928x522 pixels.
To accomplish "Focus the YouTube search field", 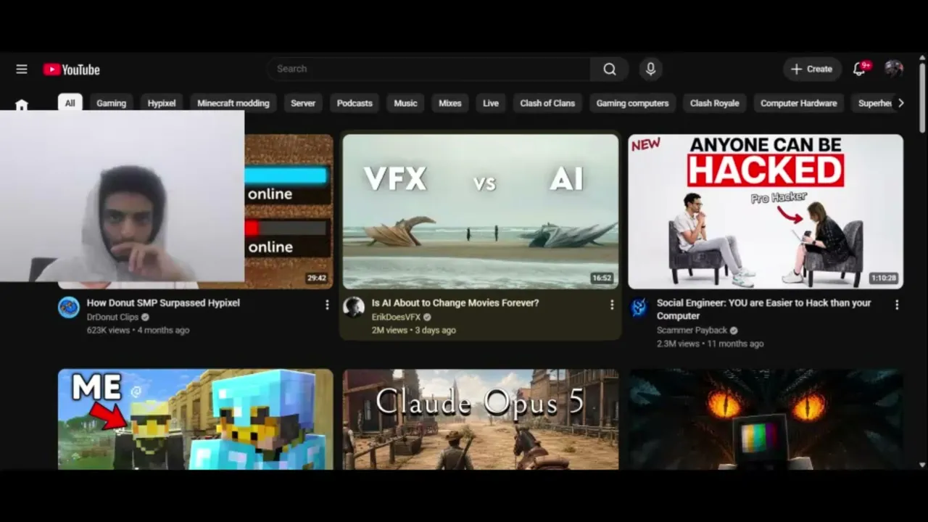I will click(x=428, y=69).
